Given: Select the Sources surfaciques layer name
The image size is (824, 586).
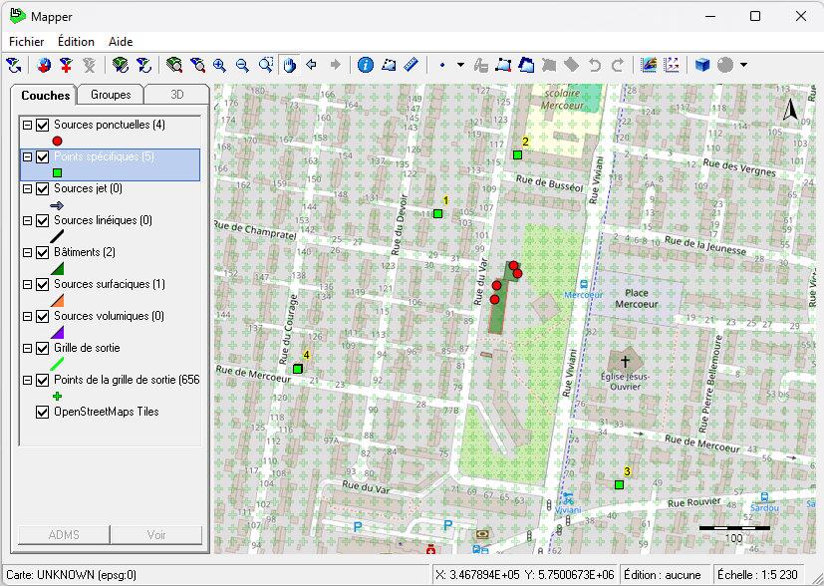Looking at the screenshot, I should tap(109, 285).
